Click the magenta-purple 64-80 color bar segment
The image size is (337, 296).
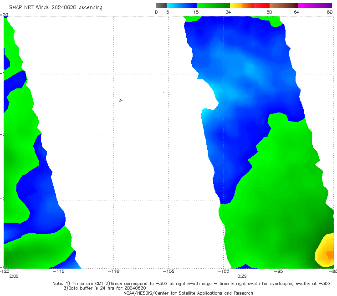pyautogui.click(x=315, y=5)
